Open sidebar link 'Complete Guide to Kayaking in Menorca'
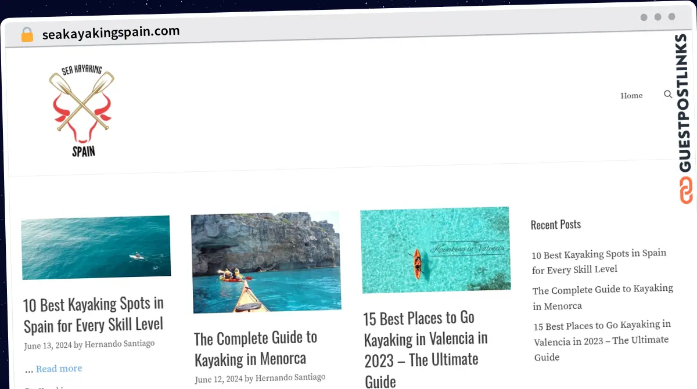This screenshot has height=389, width=697. [603, 297]
